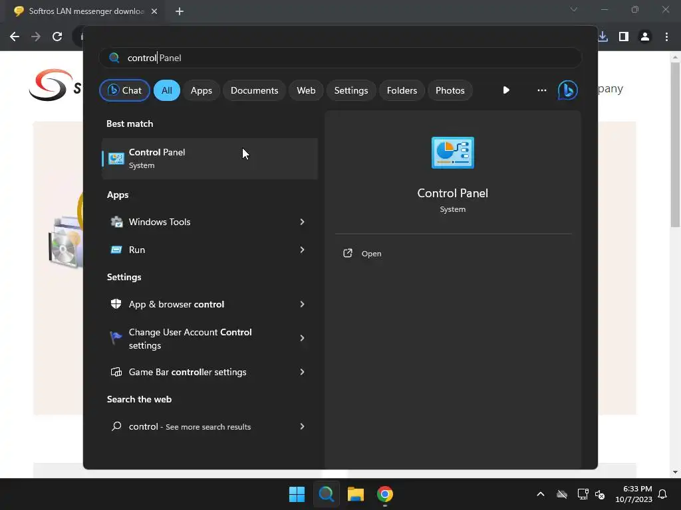Screen dimensions: 681x510
Task: Open the Run app result
Action: coord(209,250)
